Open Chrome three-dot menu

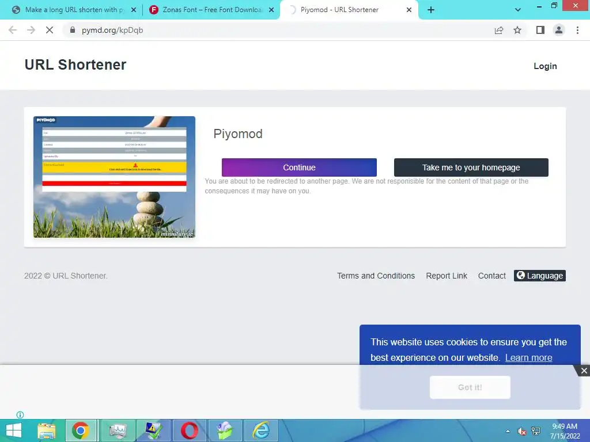[x=577, y=30]
